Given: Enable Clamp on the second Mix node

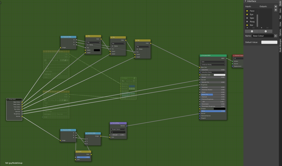Looking at the screenshot, I should point(113,46).
